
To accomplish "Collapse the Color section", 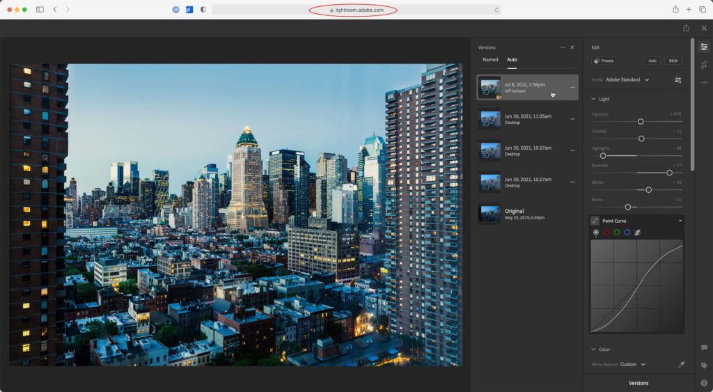I will click(x=593, y=350).
